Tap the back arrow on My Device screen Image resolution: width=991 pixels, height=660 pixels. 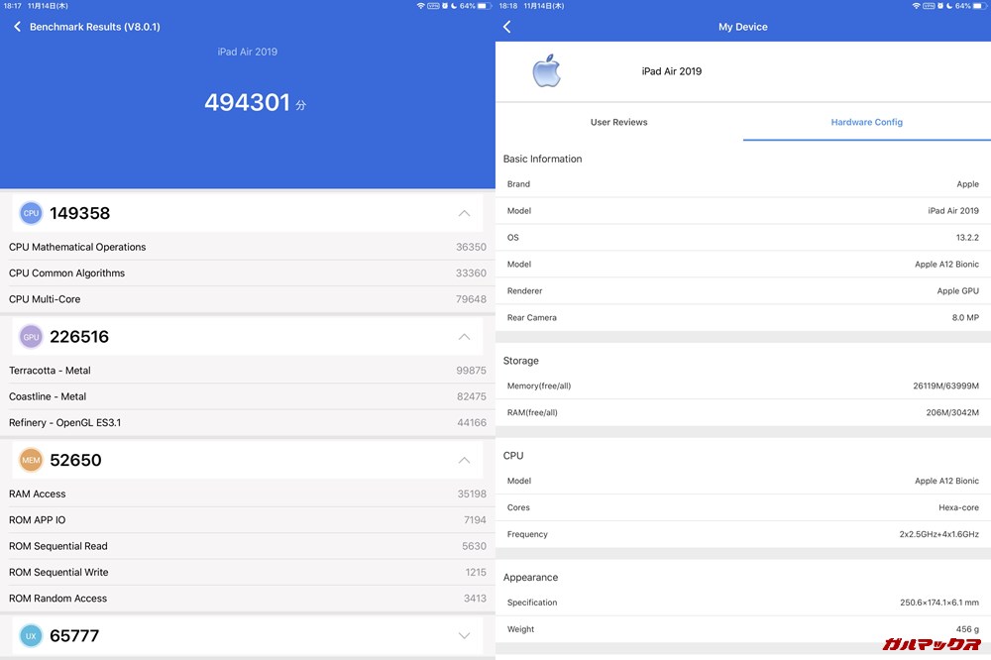[506, 27]
